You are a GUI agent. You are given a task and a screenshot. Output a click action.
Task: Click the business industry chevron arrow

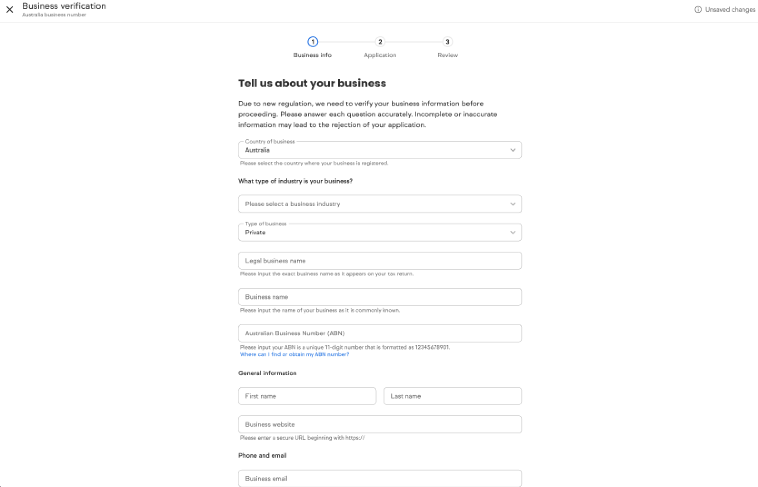coord(513,204)
